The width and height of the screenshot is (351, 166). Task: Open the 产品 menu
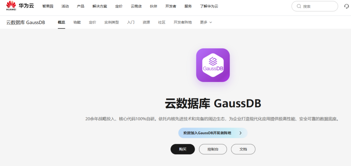click(x=81, y=6)
